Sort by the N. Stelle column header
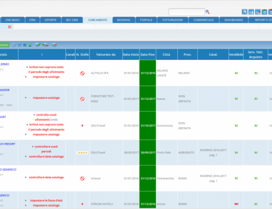This screenshot has height=209, width=272. pyautogui.click(x=83, y=55)
